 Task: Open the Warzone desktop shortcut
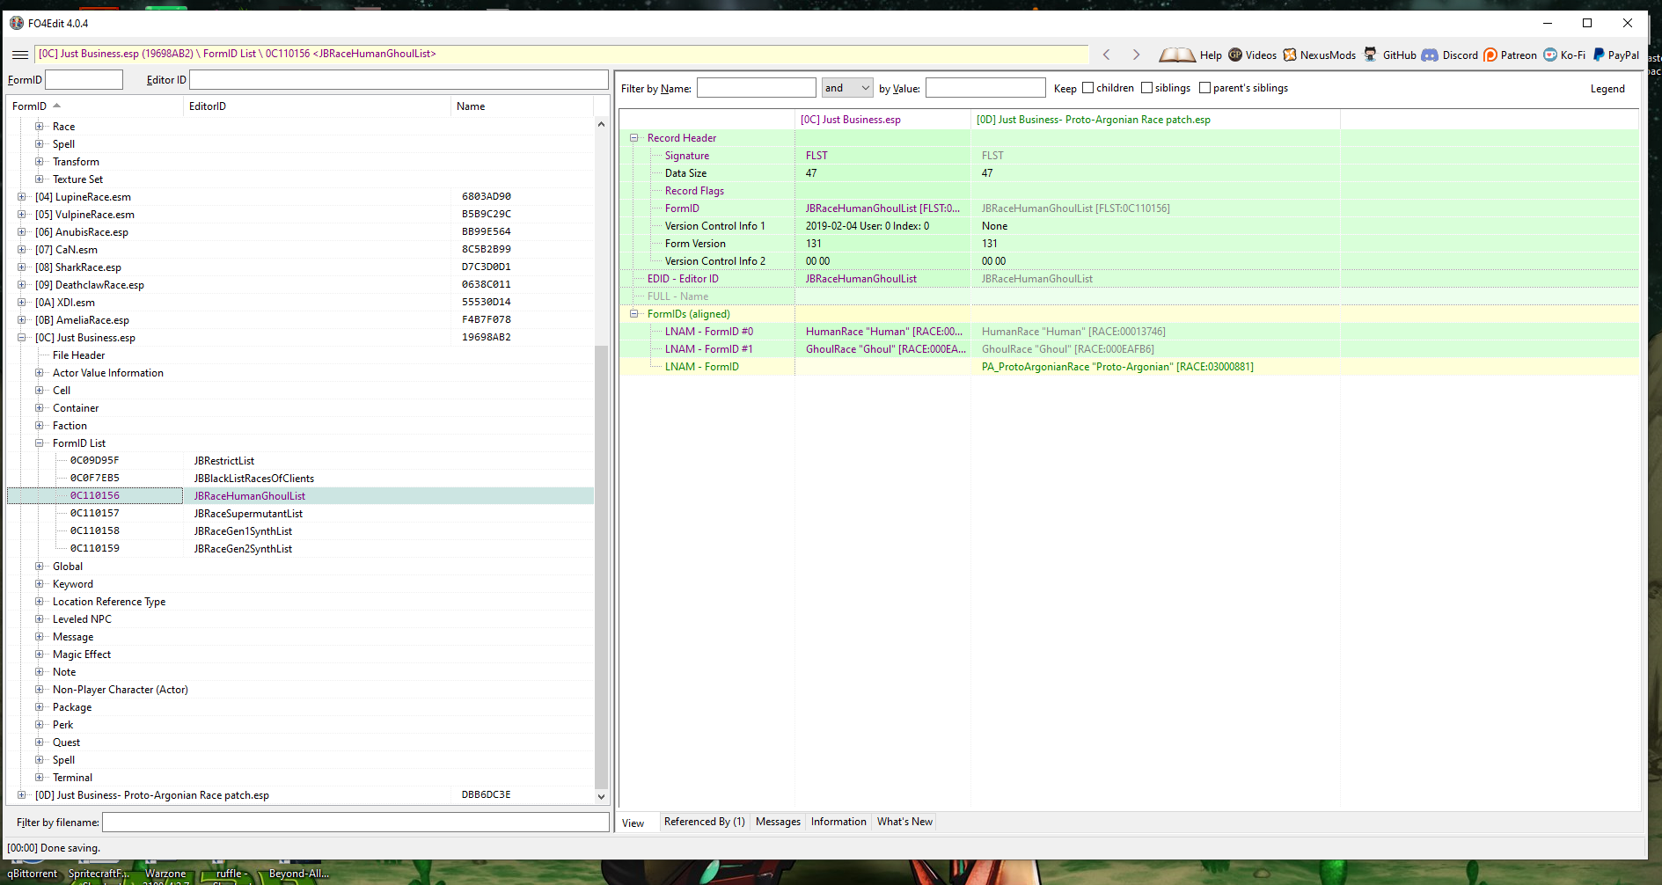[165, 874]
